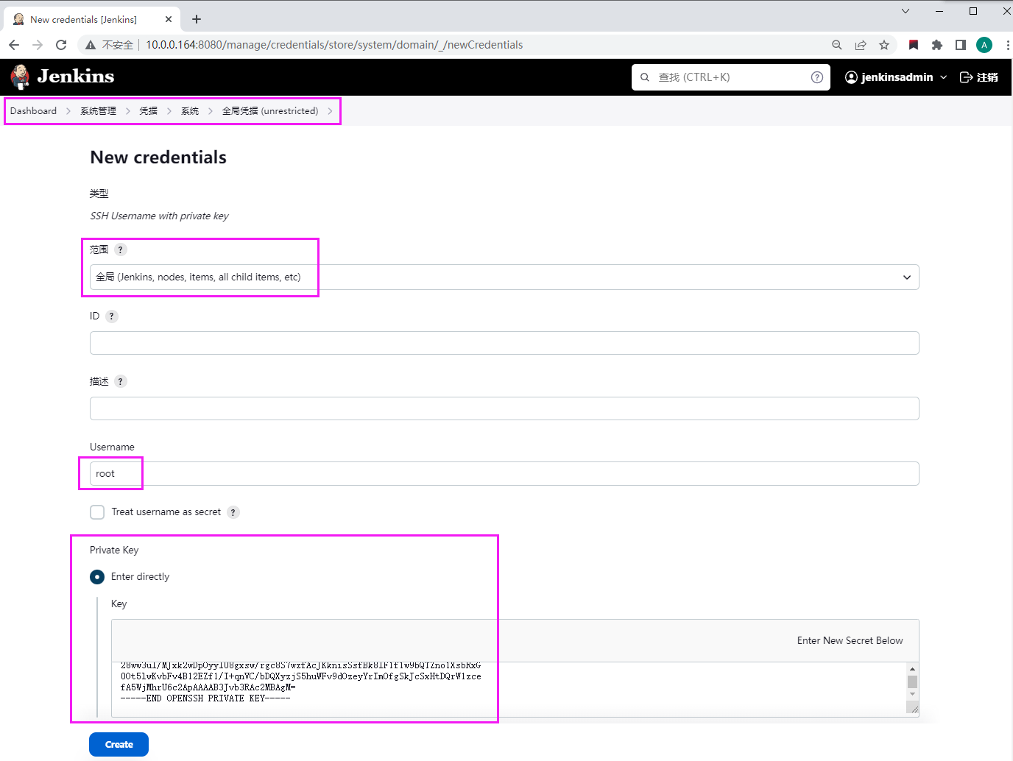Screen dimensions: 1013x761
Task: Open 系统管理 breadcrumb link
Action: point(98,111)
